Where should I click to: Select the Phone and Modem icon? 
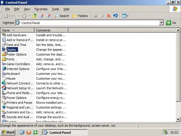4,93
